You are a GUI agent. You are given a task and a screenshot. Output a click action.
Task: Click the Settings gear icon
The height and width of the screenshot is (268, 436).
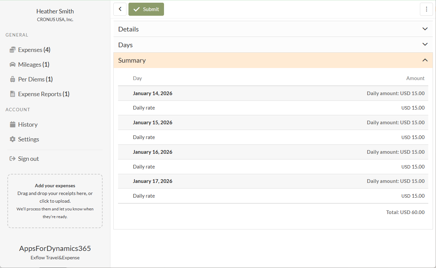pos(13,139)
